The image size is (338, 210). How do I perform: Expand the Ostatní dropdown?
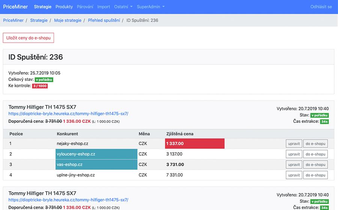[123, 7]
